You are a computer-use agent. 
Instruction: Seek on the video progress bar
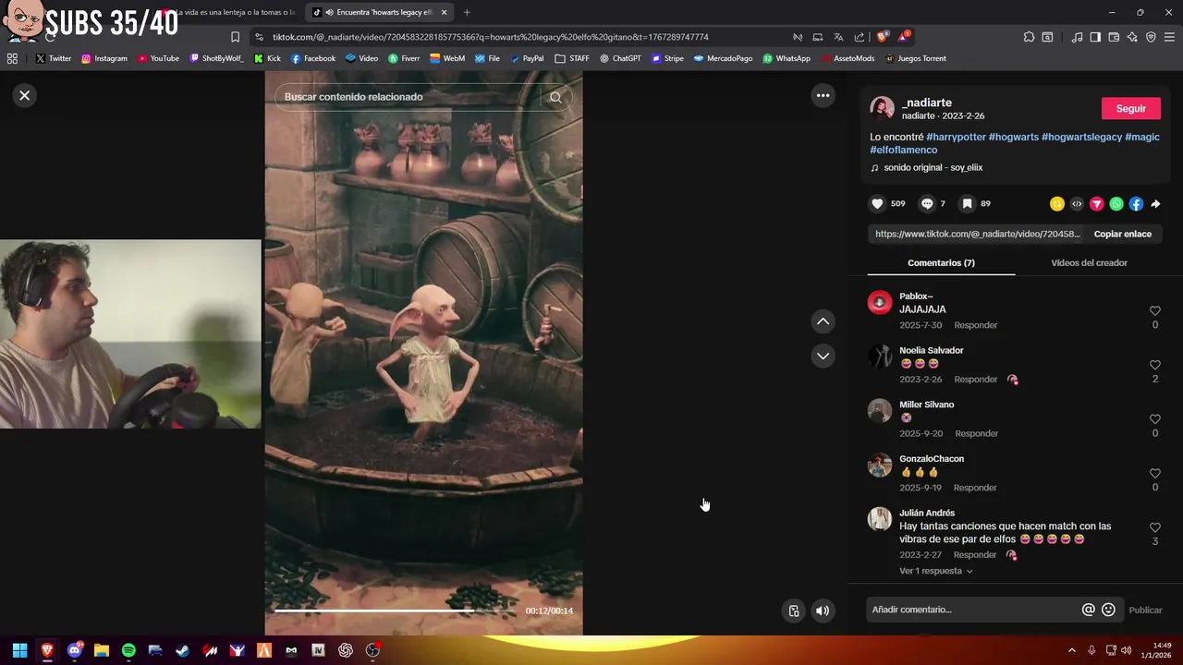pos(396,611)
